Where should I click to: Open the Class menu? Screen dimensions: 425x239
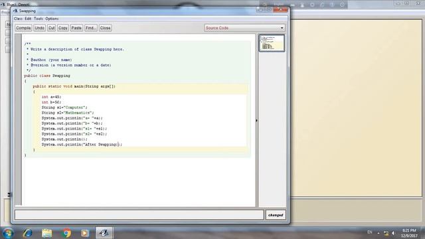(x=18, y=19)
